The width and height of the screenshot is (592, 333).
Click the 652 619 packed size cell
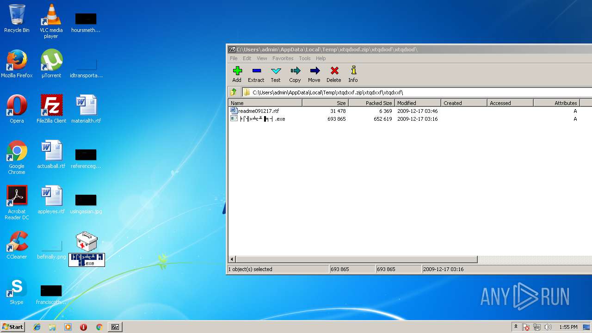[382, 119]
